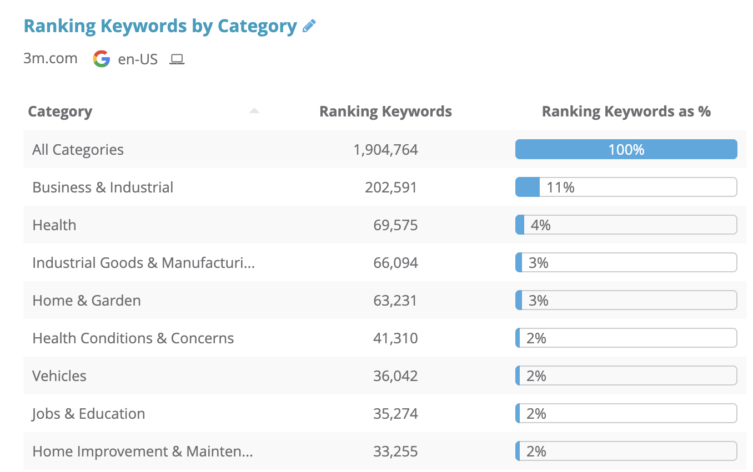Click the 11% percentage bar
Image resolution: width=753 pixels, height=472 pixels.
pos(626,187)
